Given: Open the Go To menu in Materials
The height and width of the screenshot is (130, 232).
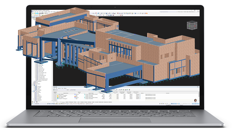Looking at the screenshot, I should [x=54, y=88].
